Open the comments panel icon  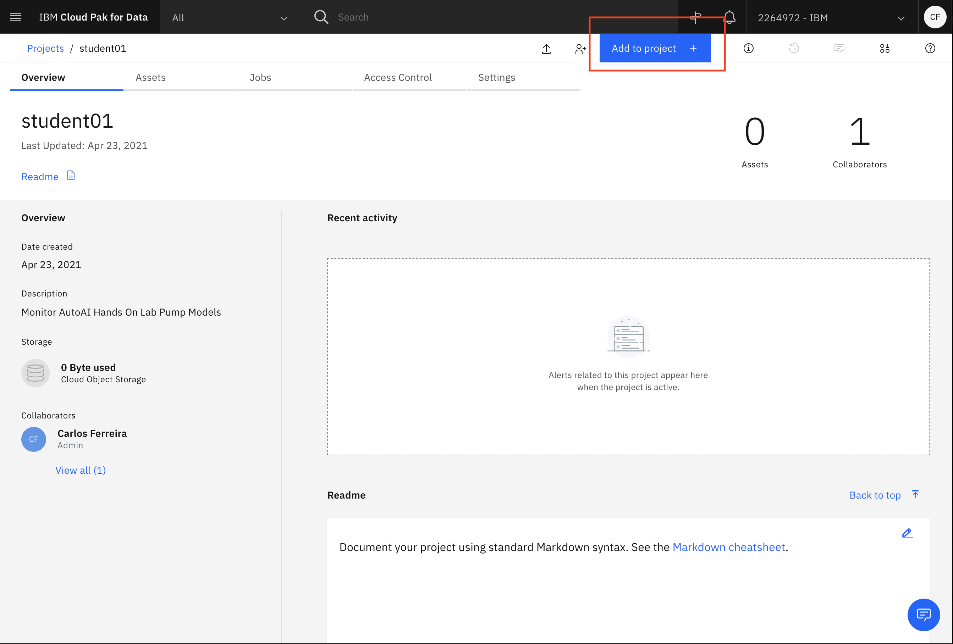[839, 48]
